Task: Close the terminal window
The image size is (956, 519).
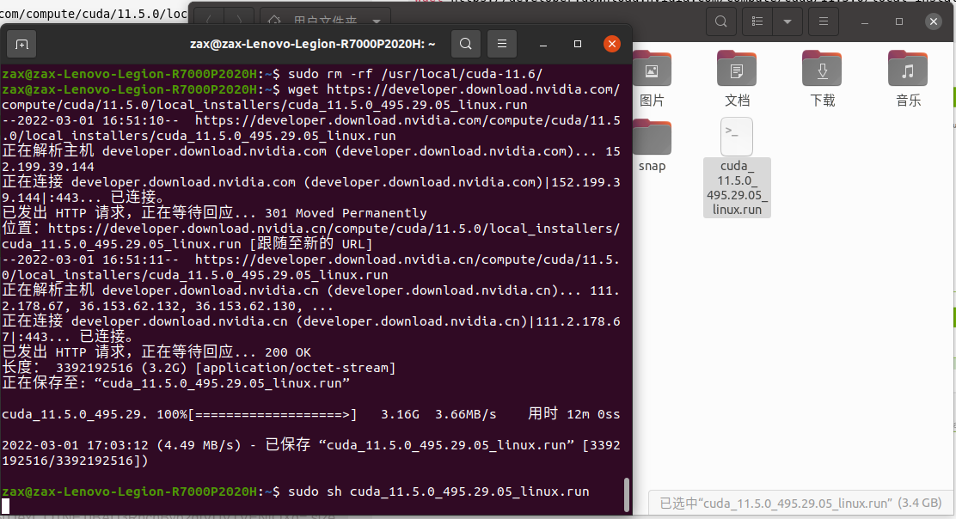Action: pos(611,44)
